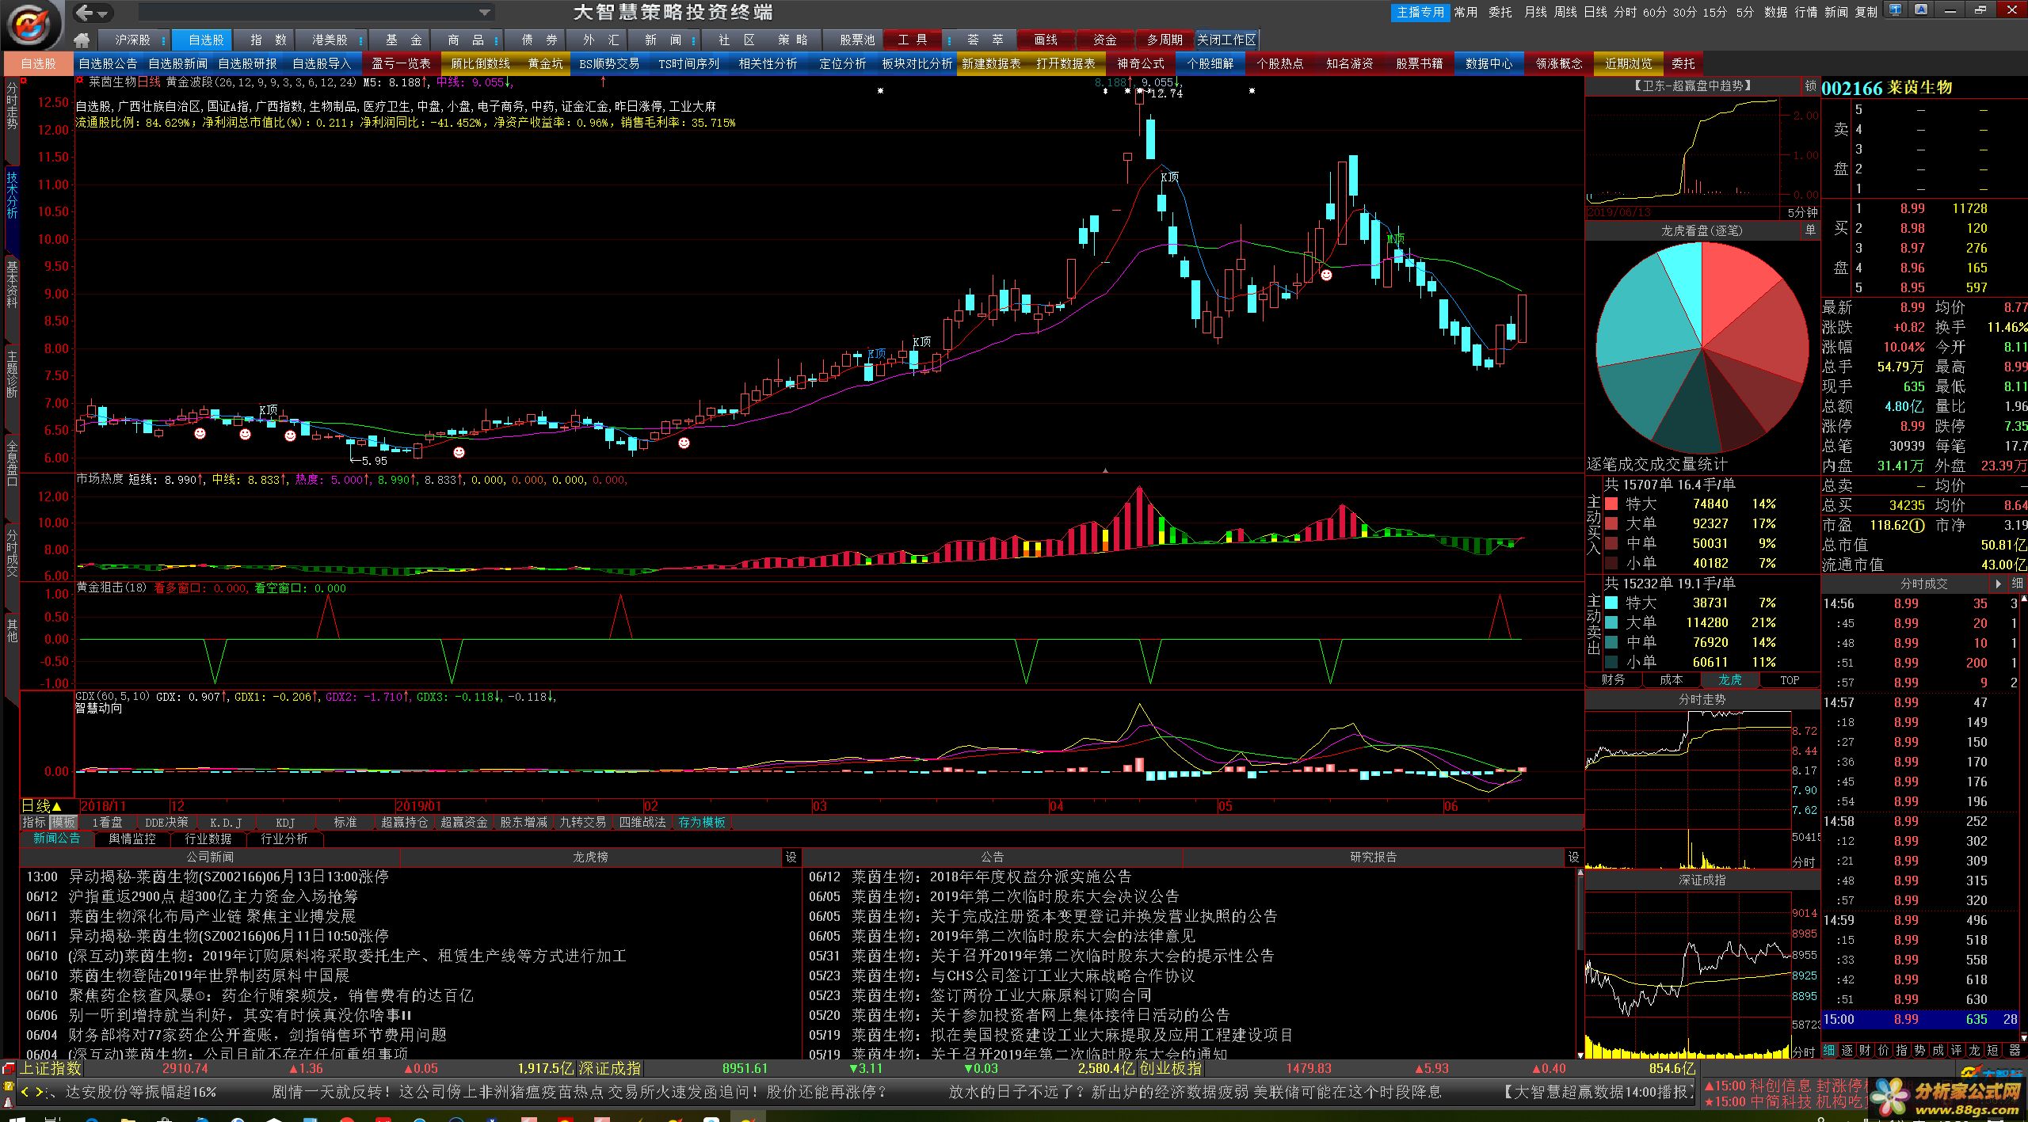Click the red 特大 buy legend swatch

[x=1611, y=504]
